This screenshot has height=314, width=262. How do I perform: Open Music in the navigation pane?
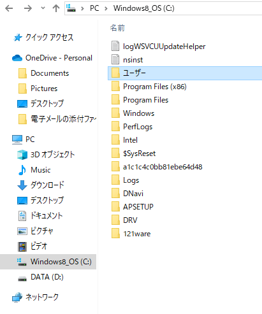point(41,170)
